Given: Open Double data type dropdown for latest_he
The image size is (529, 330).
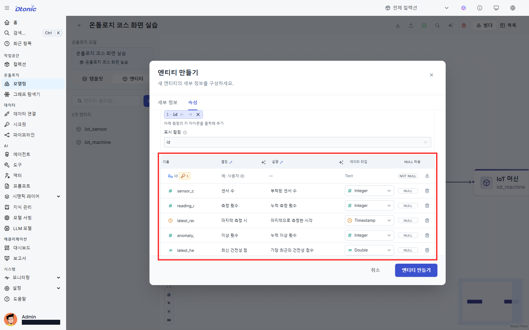Looking at the screenshot, I should tap(369, 250).
